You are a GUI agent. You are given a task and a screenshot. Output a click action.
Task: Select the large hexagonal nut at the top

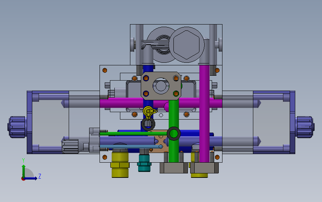click(186, 45)
